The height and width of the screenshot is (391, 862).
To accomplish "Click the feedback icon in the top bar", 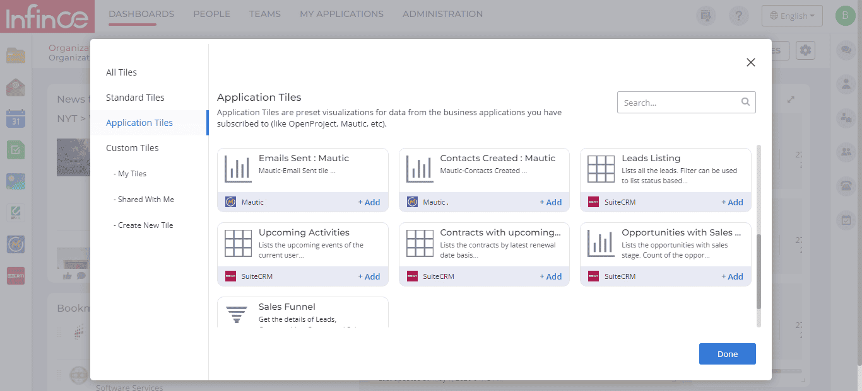I will (706, 16).
